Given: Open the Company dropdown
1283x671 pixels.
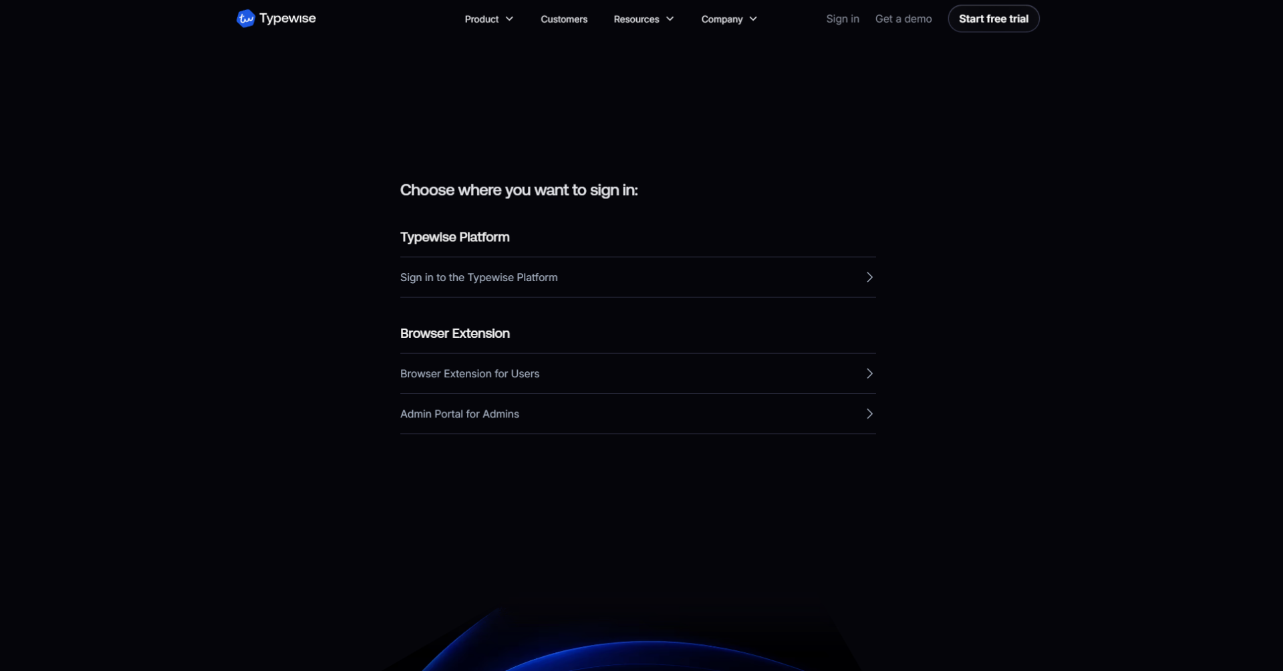Looking at the screenshot, I should coord(728,19).
